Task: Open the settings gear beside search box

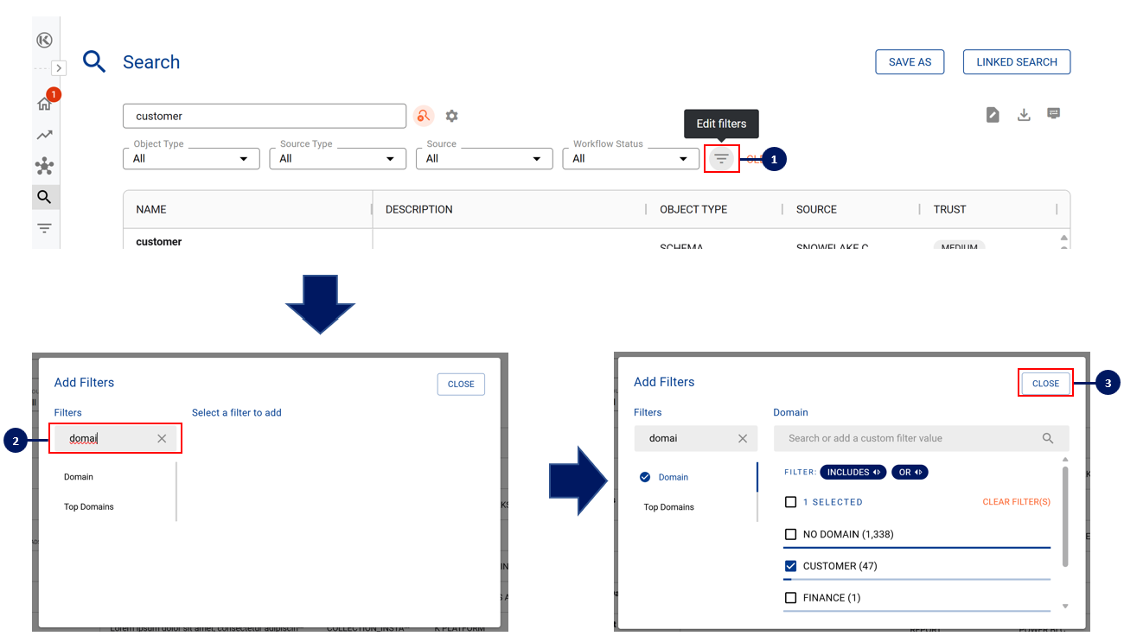Action: tap(451, 116)
